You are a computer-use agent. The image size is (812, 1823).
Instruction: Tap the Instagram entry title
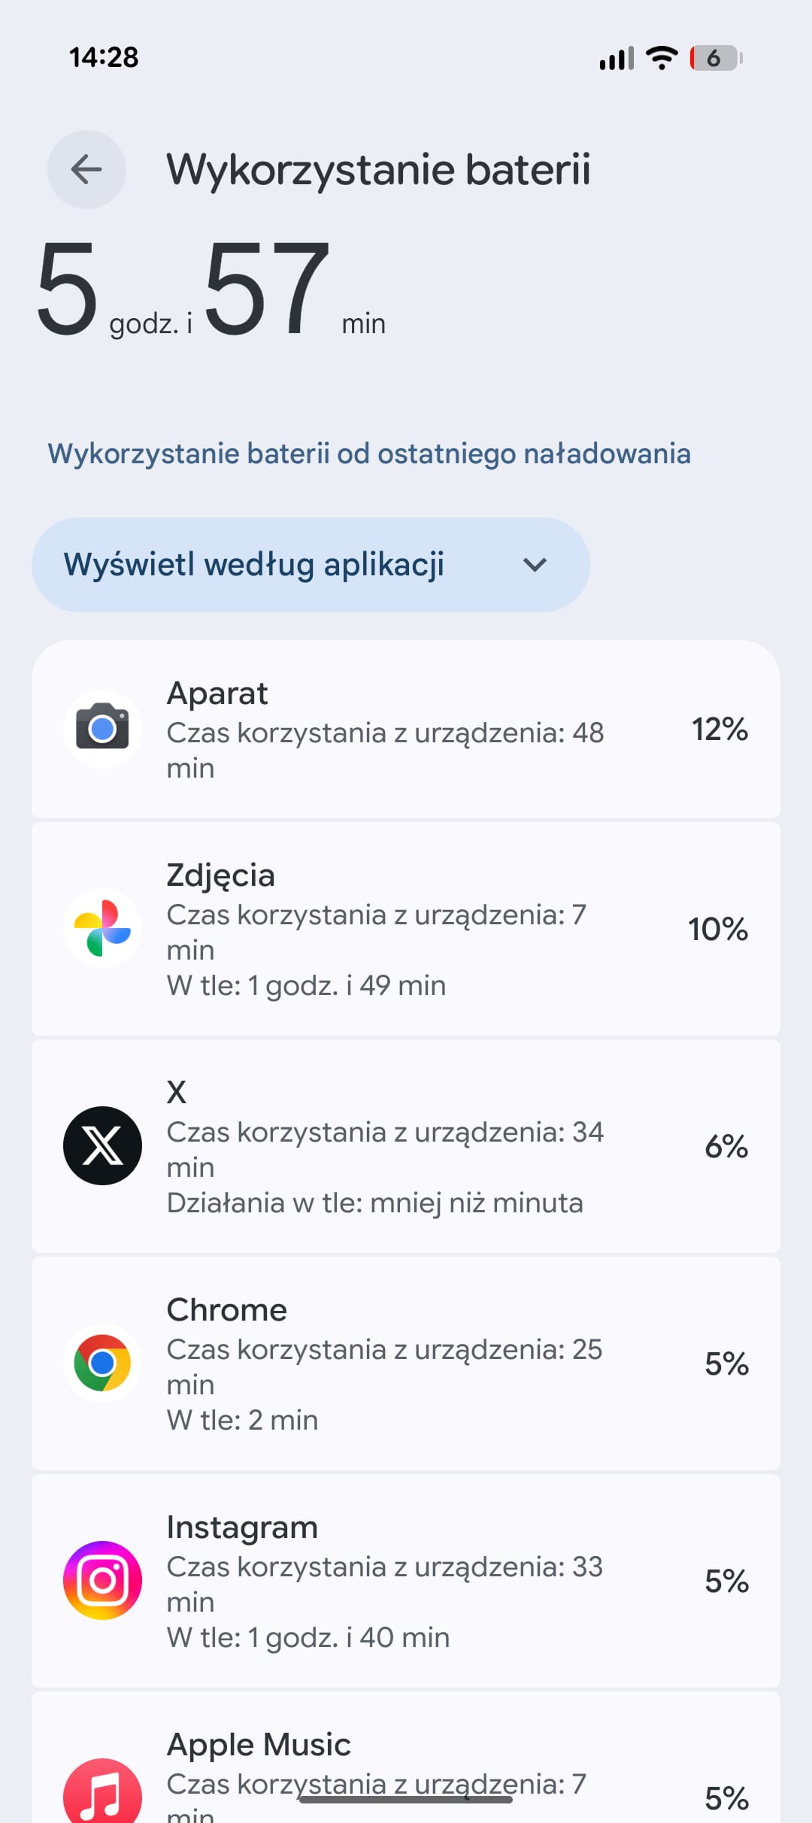coord(242,1527)
